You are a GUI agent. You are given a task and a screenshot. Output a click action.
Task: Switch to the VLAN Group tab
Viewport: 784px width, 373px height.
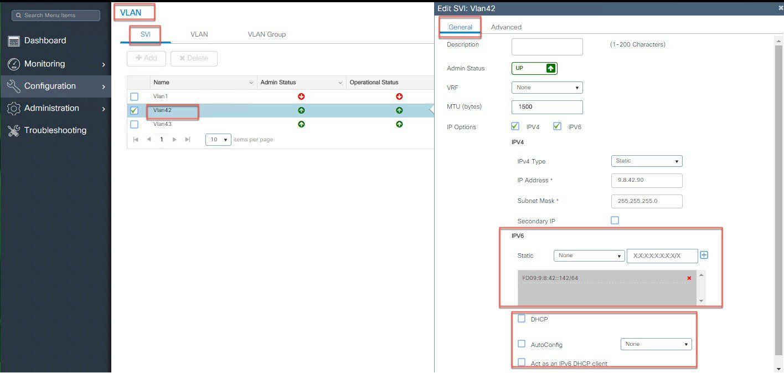[267, 34]
